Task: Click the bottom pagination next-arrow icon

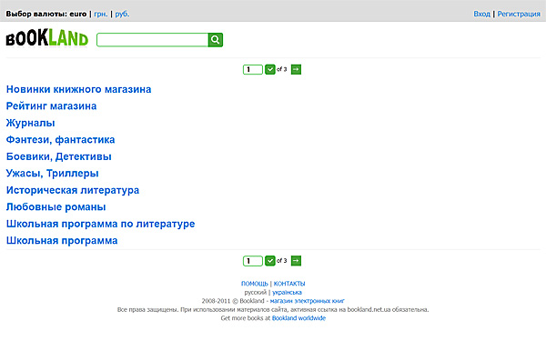Action: [x=296, y=260]
